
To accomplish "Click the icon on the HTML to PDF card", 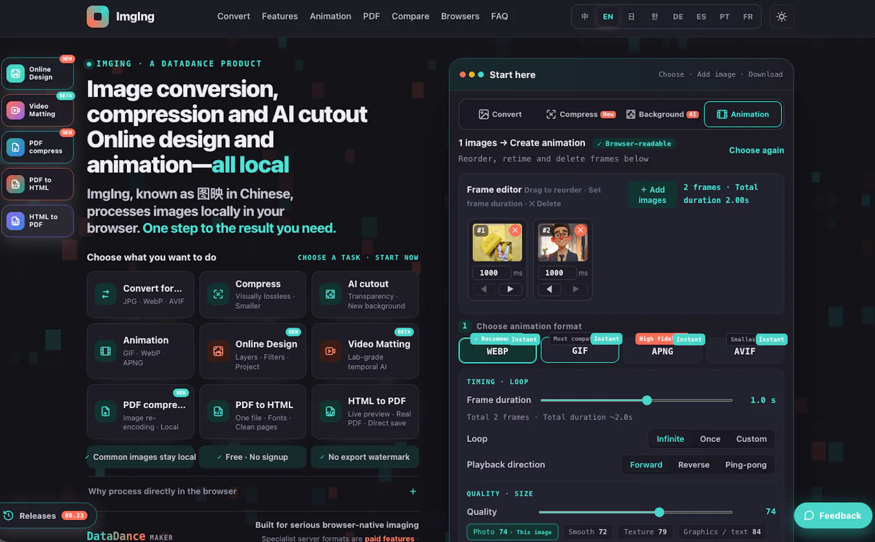I will [330, 411].
